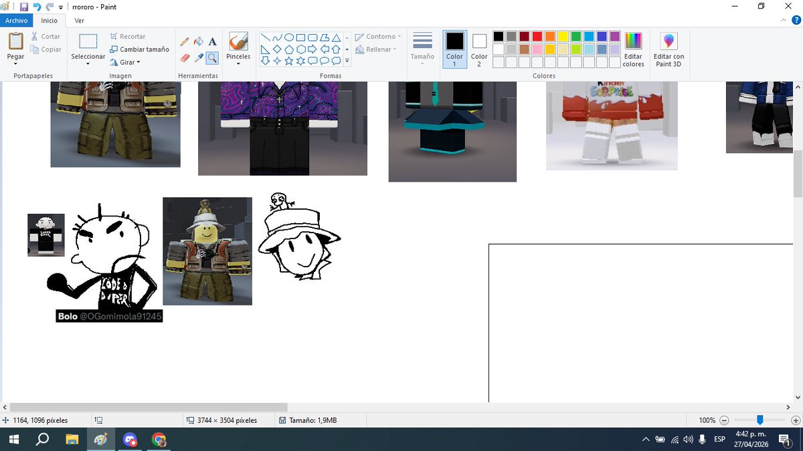
Task: Set Color 1 as active color
Action: 454,49
